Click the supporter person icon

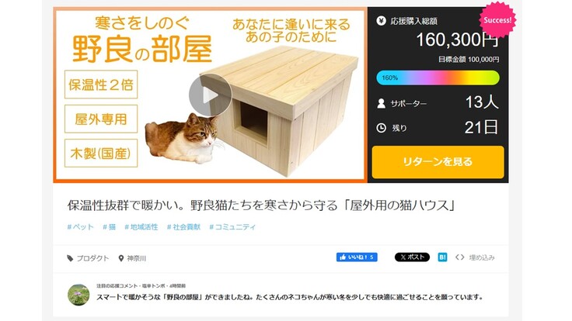click(x=382, y=104)
